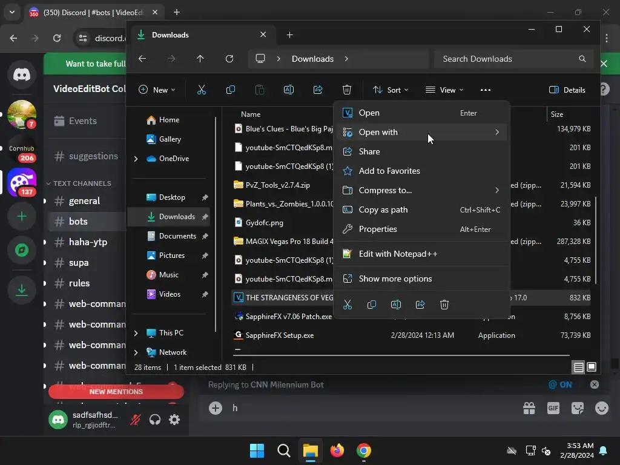This screenshot has height=465, width=620.
Task: Open Gallery in Explorer navigation pane
Action: pyautogui.click(x=170, y=139)
